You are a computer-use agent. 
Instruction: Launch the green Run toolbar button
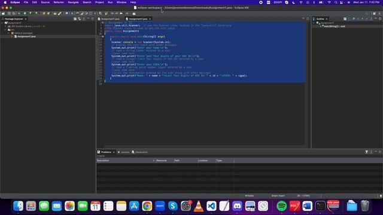[25, 13]
